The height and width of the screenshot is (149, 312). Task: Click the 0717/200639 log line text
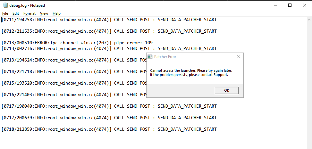pyautogui.click(x=109, y=118)
